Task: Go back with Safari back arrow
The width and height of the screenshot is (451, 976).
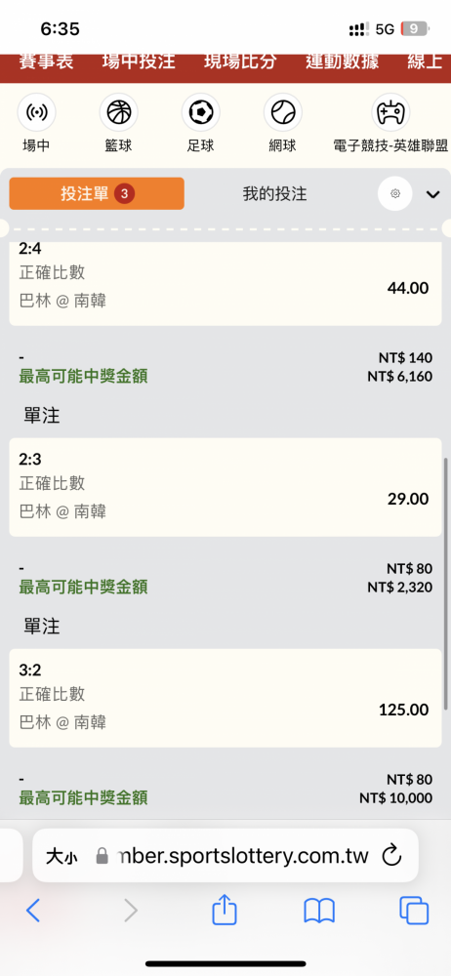Action: 33,912
